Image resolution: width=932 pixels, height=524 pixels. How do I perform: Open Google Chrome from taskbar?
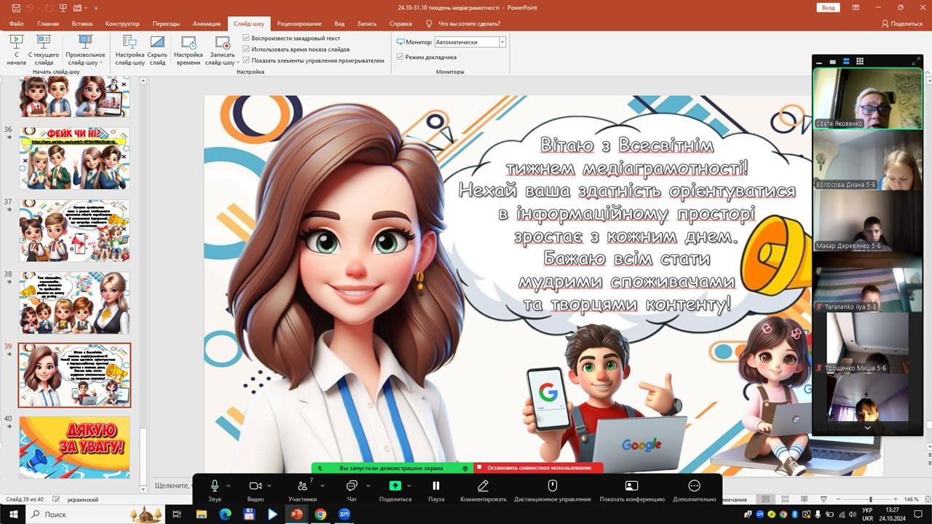(320, 514)
